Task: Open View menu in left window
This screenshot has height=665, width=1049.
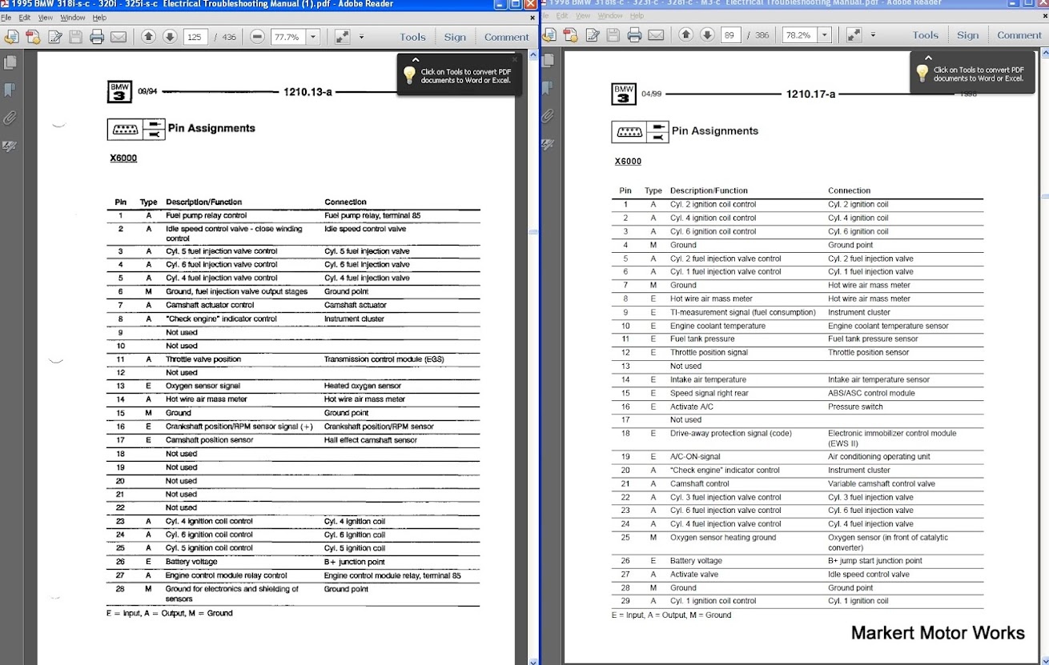Action: [x=46, y=17]
